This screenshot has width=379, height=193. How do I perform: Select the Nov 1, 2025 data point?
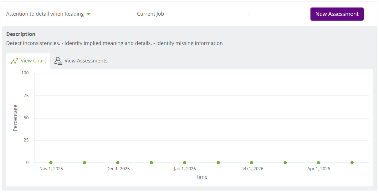pyautogui.click(x=51, y=163)
